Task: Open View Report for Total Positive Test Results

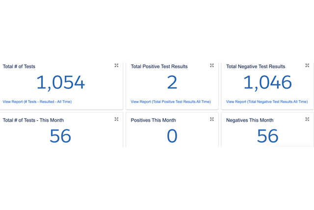Action: pos(171,102)
